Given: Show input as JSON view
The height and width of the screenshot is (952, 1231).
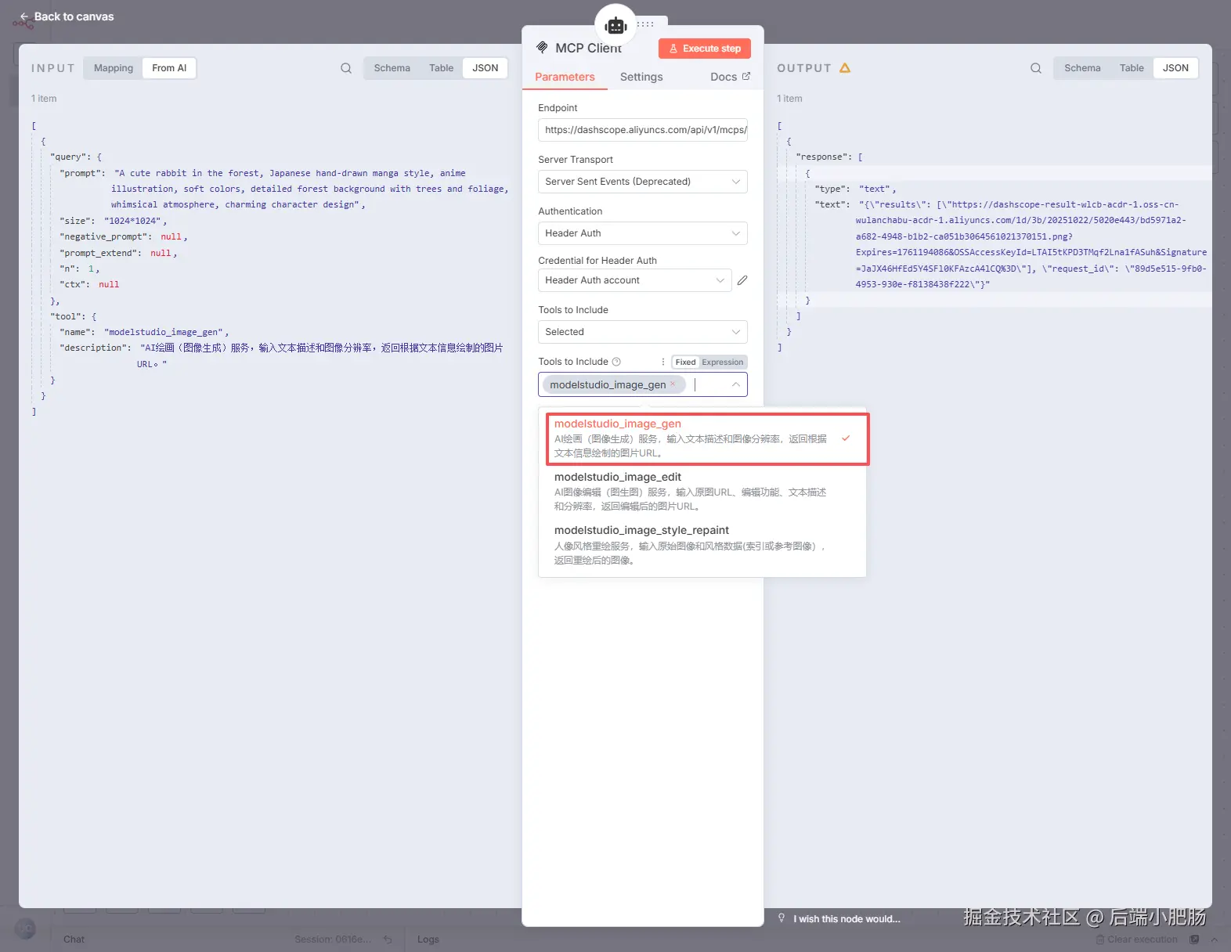Looking at the screenshot, I should click(x=485, y=68).
